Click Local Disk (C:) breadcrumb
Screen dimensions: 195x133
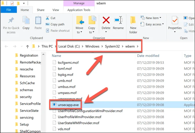[x=69, y=46]
